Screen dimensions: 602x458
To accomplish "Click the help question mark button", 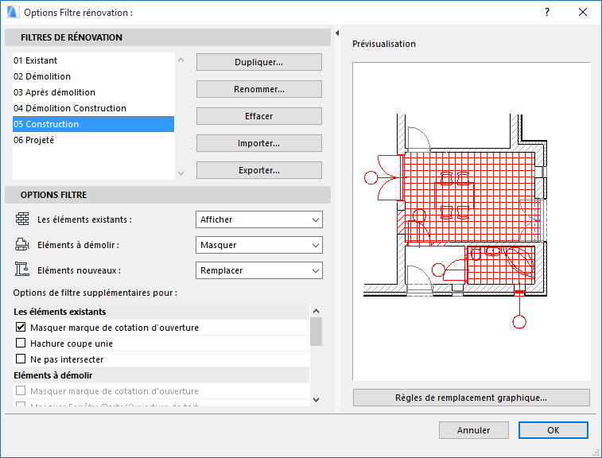I will [547, 12].
